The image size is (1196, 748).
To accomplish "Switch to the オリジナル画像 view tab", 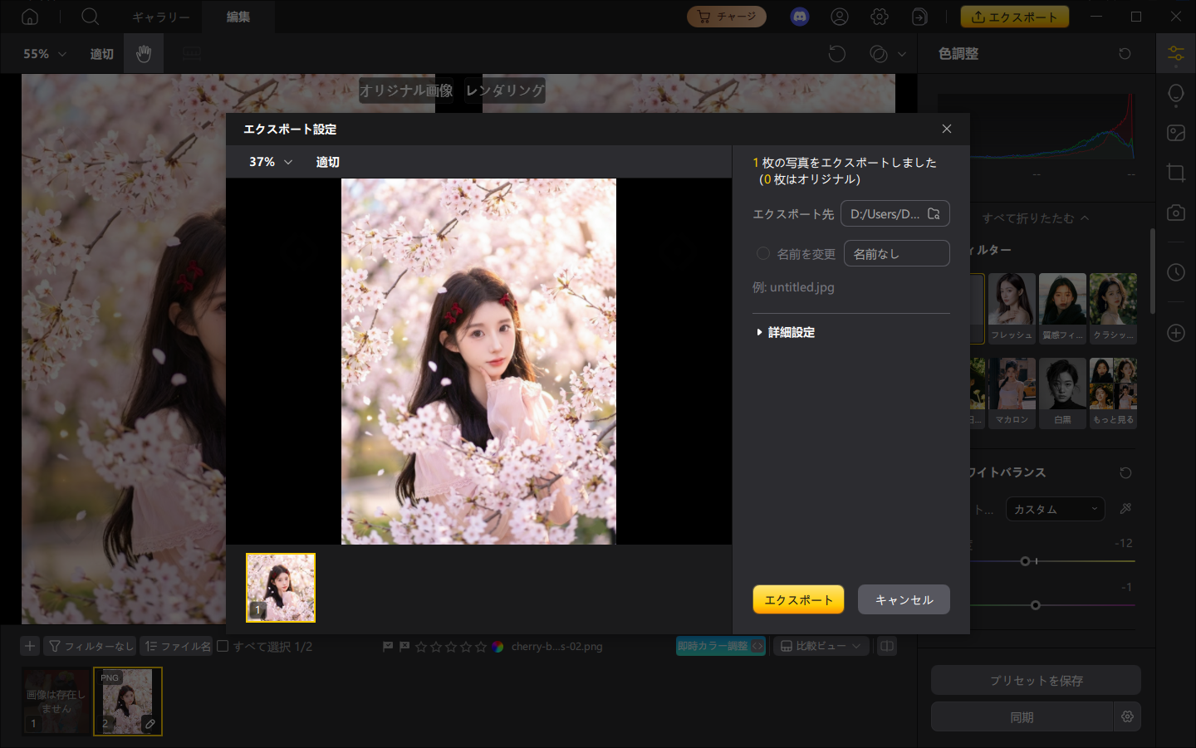I will pos(405,90).
